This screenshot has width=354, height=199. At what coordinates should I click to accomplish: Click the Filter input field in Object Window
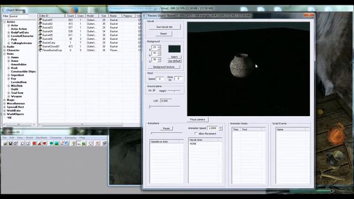19,16
